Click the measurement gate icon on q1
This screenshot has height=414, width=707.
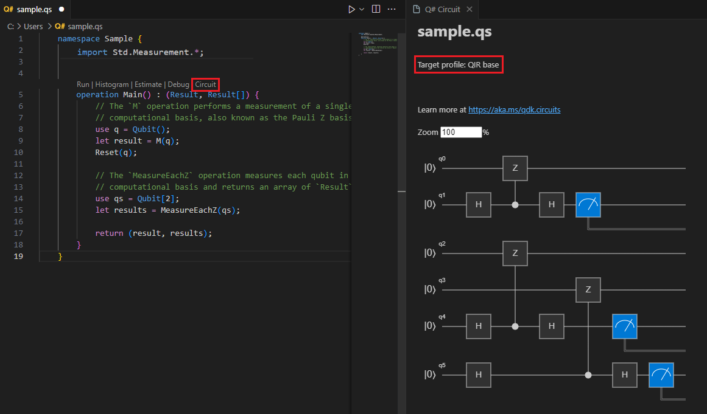588,205
